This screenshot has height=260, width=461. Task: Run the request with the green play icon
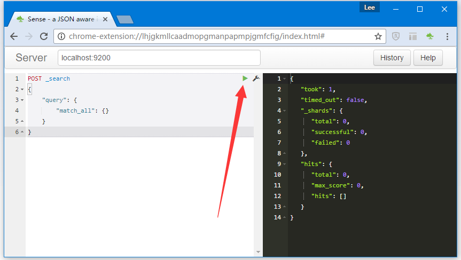pos(245,78)
